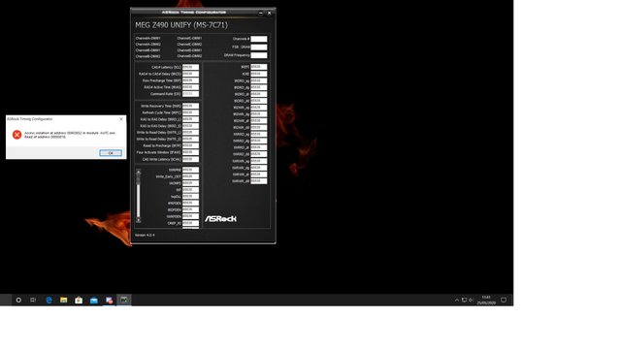
Task: Open the taskbar clock and date
Action: click(486, 300)
